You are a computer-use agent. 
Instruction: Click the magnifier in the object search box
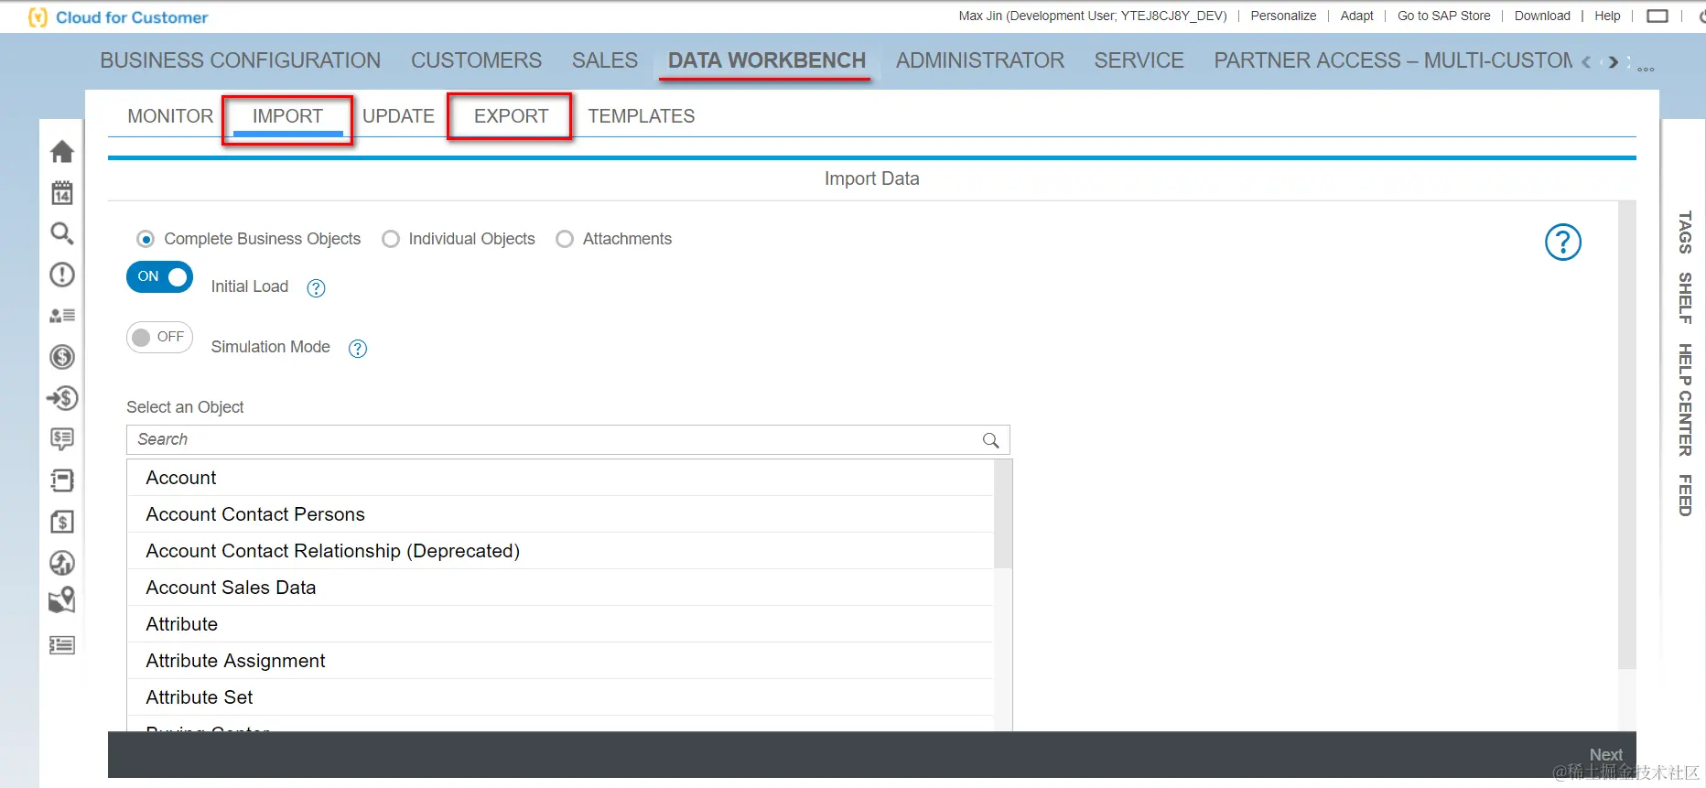990,440
